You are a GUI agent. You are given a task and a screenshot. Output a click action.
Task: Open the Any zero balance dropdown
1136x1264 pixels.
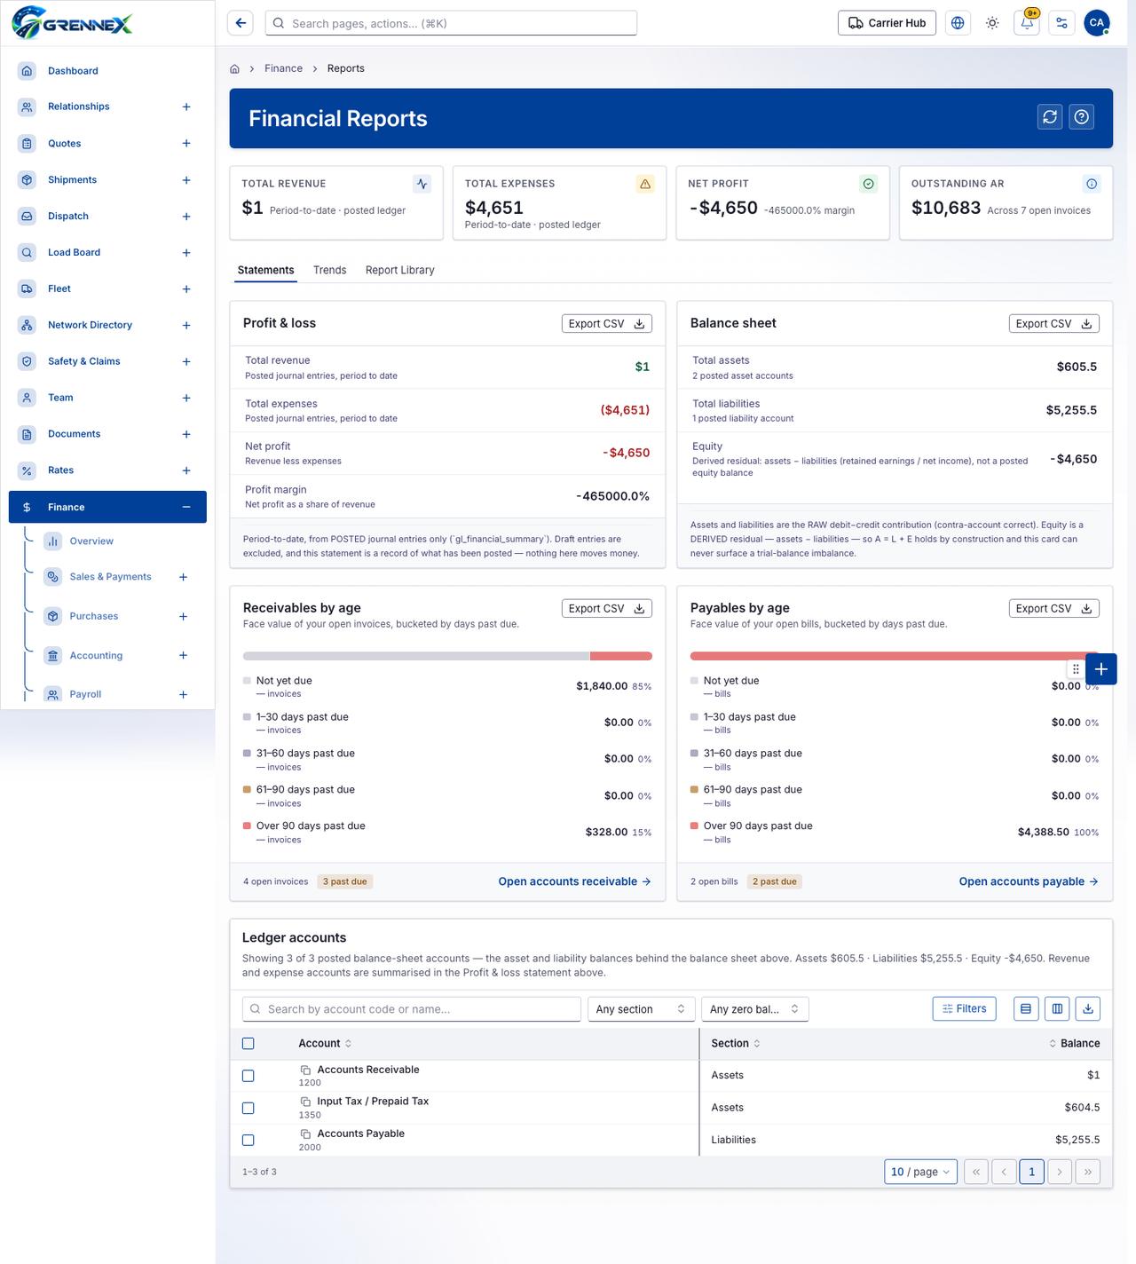point(754,1009)
